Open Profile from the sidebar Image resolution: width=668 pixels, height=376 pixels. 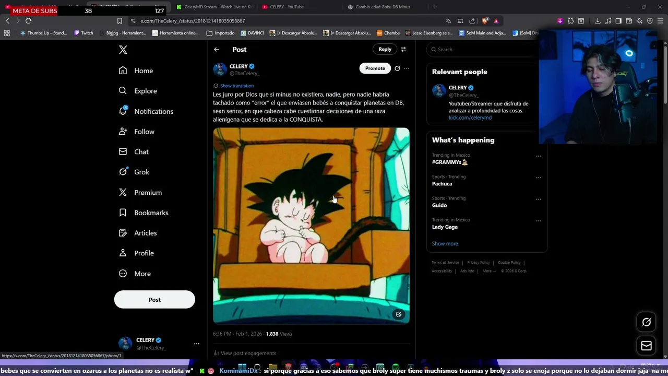point(136,253)
